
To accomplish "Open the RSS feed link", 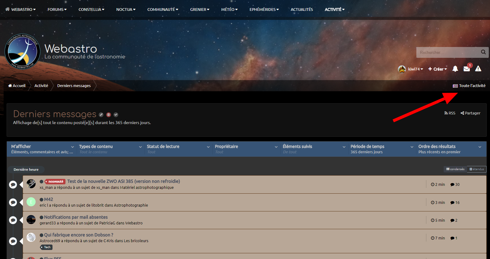I will pos(450,113).
